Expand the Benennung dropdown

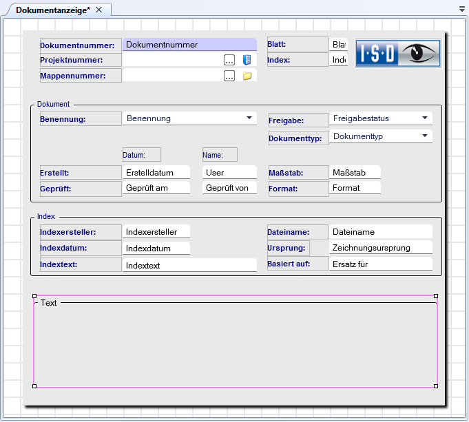click(x=249, y=118)
